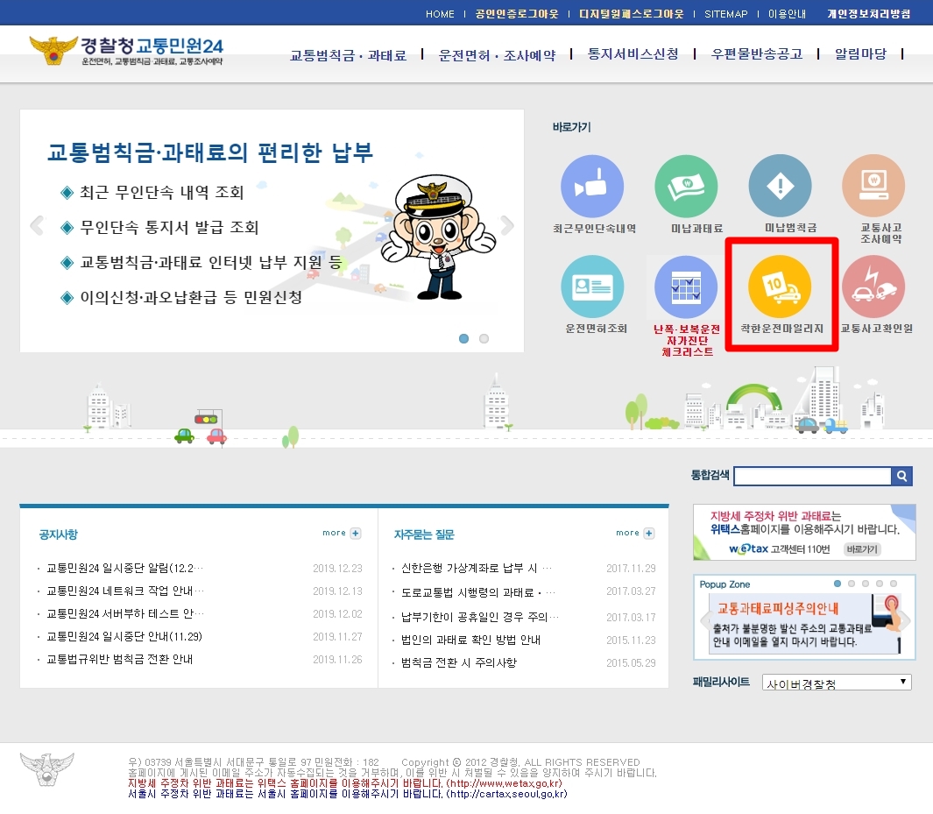The height and width of the screenshot is (814, 933).
Task: Open 이용안내 link
Action: click(787, 14)
